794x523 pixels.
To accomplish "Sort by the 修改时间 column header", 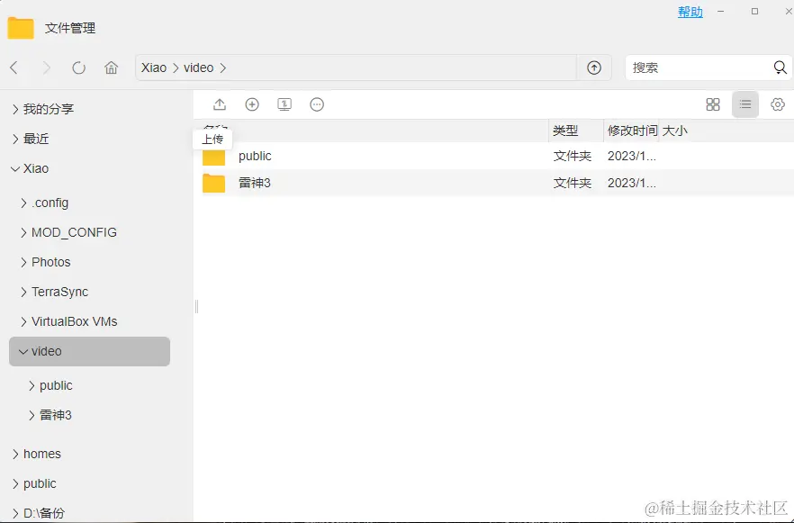I will tap(631, 131).
